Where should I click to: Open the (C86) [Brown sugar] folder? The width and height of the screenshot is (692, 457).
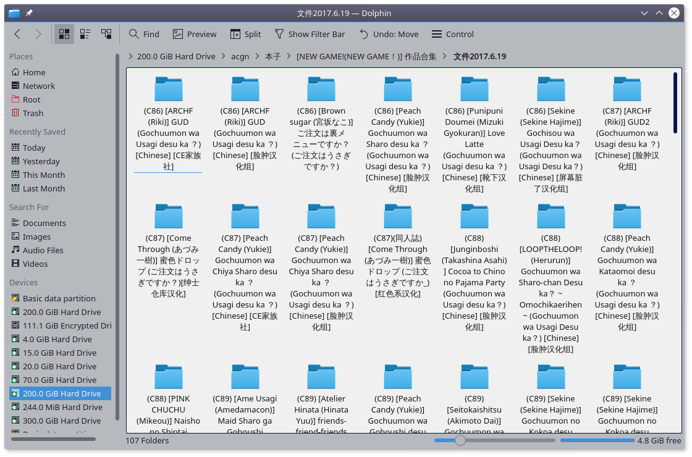[321, 90]
